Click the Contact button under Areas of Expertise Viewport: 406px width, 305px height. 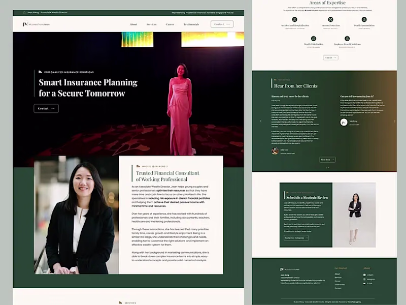[x=331, y=57]
